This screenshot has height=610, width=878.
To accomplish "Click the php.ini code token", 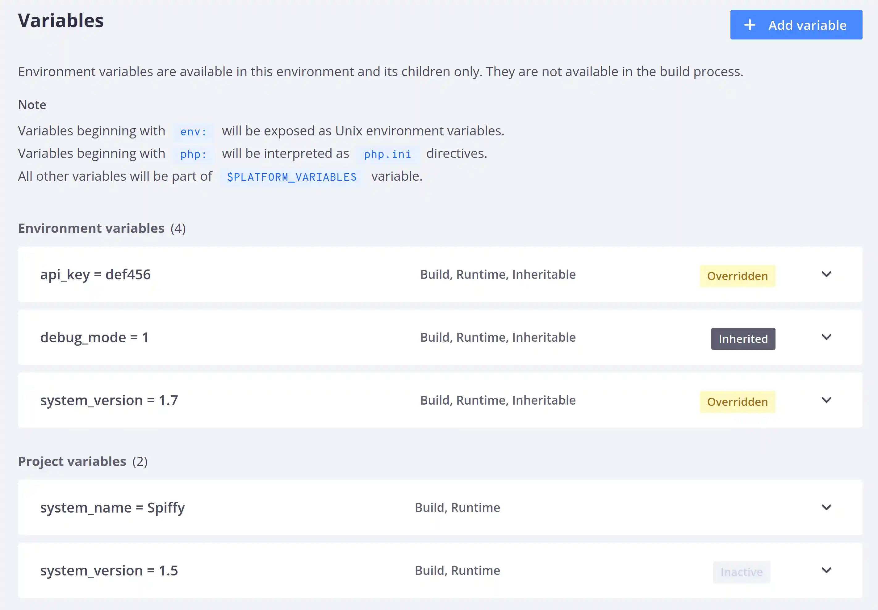I will point(387,154).
